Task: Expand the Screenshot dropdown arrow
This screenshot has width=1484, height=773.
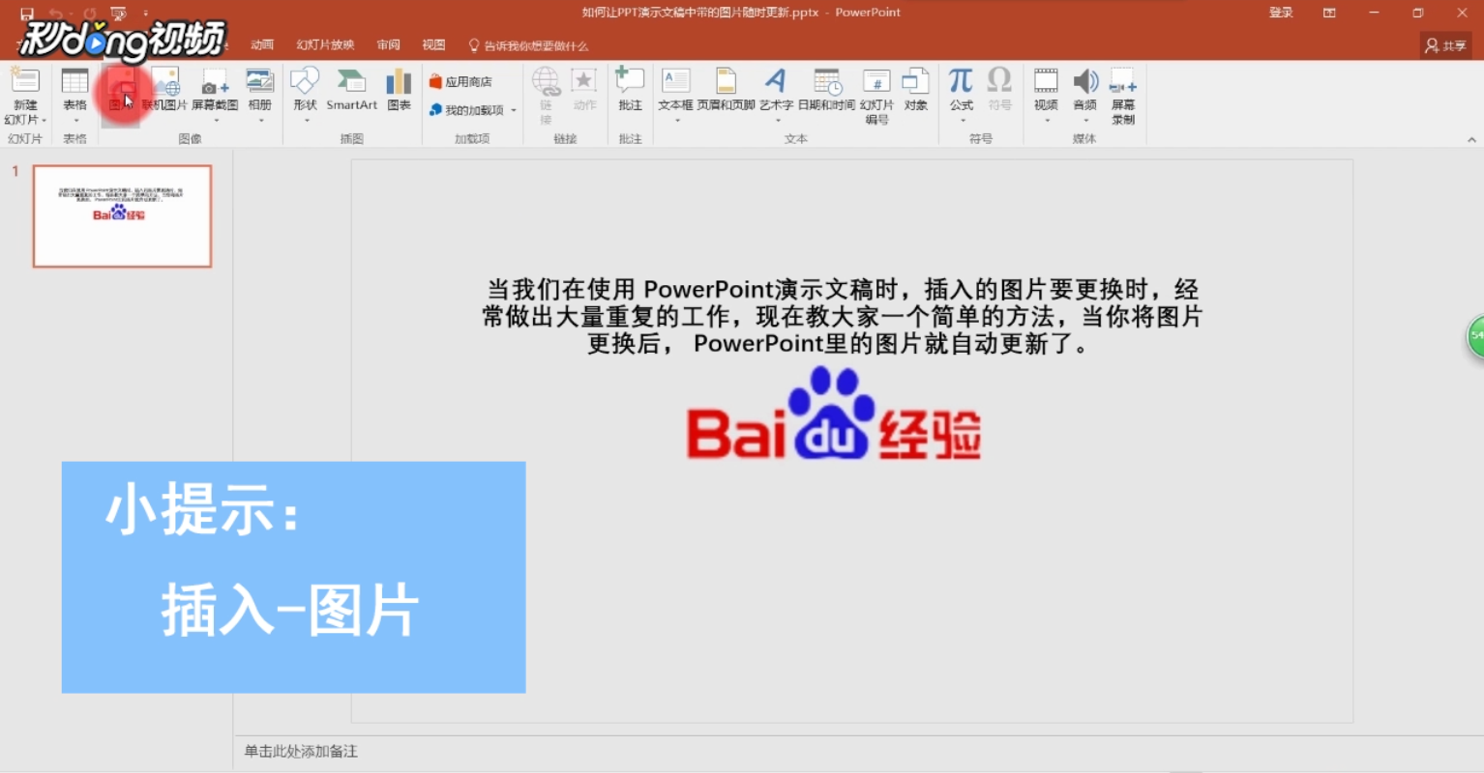Action: click(216, 120)
